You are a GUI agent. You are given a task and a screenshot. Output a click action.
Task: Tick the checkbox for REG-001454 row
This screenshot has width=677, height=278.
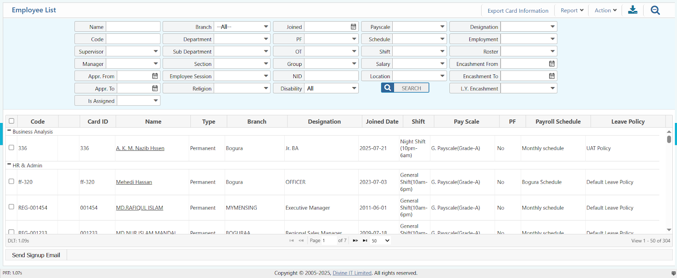11,207
